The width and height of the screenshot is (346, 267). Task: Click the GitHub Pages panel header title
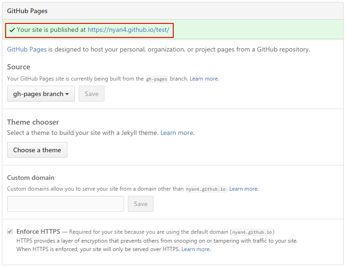coord(27,11)
